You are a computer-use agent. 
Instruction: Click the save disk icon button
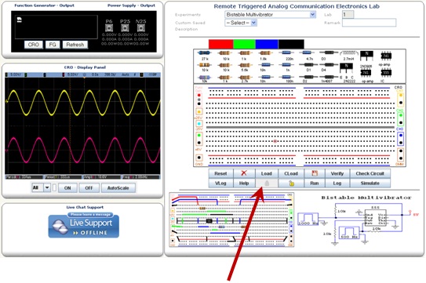coord(315,173)
